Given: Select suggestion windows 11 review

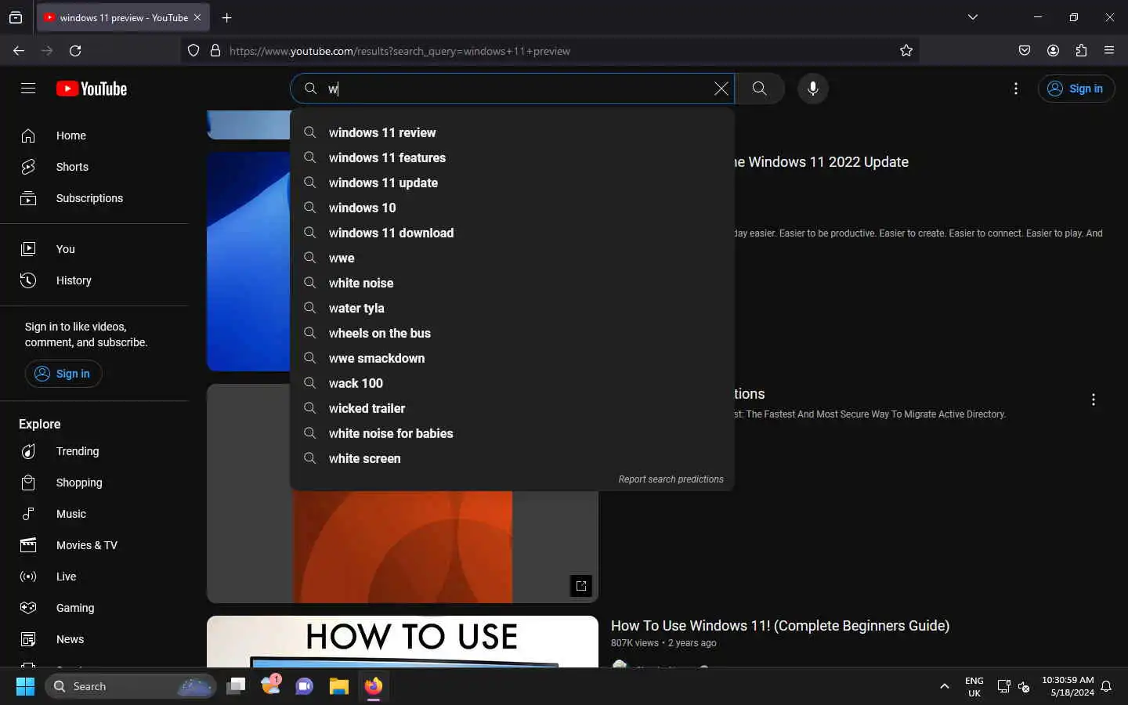Looking at the screenshot, I should [x=512, y=132].
